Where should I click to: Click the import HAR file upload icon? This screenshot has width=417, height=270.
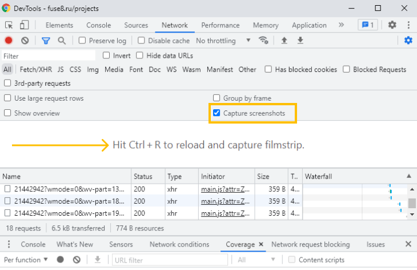(284, 41)
